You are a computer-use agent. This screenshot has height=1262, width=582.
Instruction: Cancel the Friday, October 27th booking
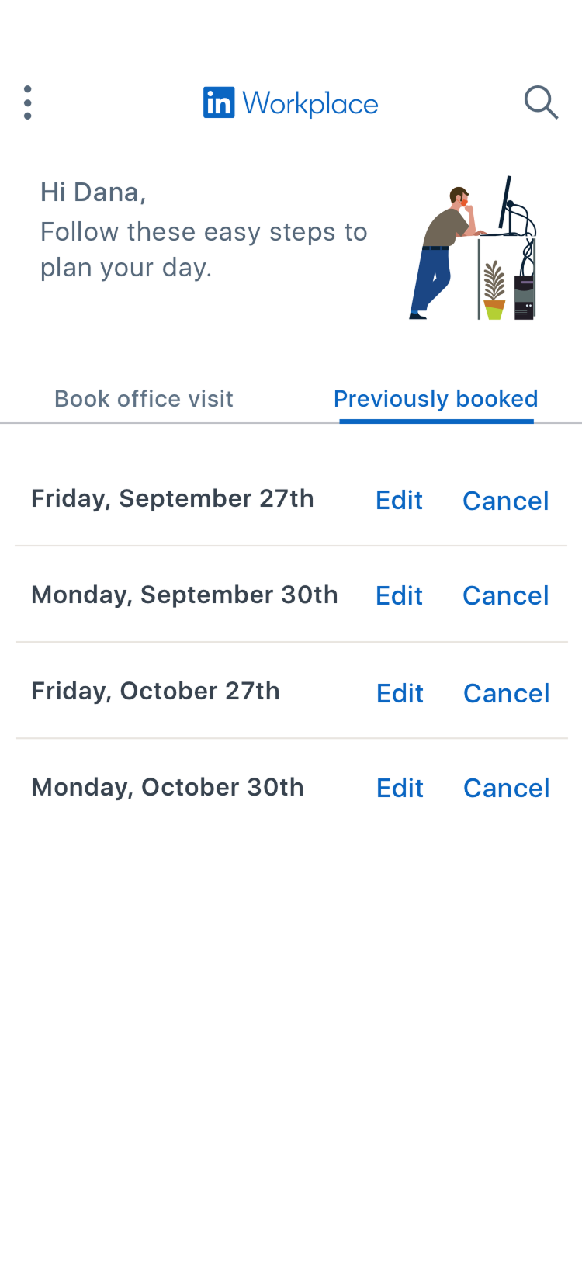(x=506, y=693)
